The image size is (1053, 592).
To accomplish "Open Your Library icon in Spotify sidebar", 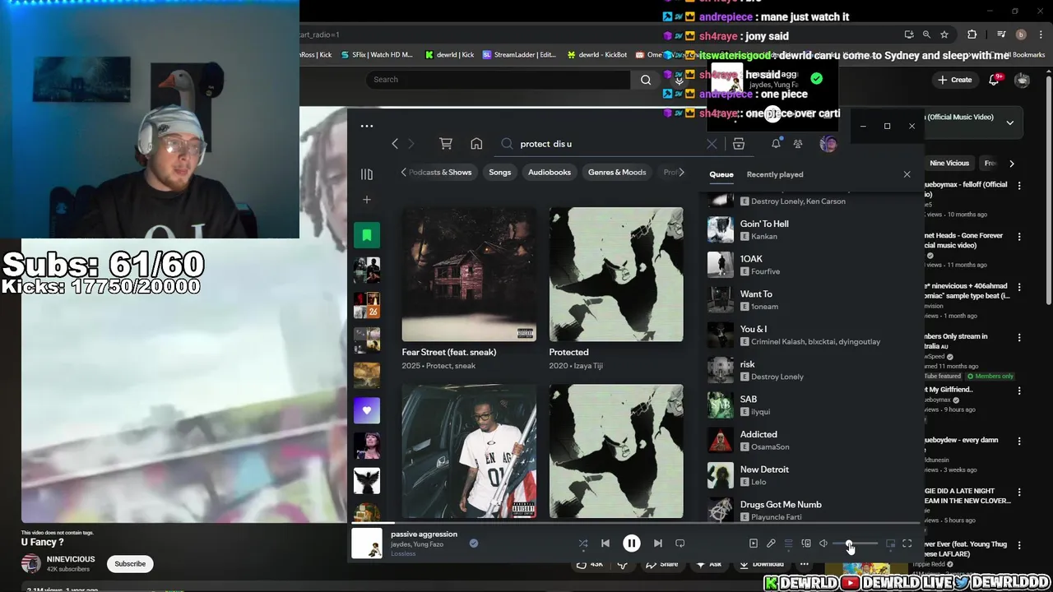I will (367, 174).
